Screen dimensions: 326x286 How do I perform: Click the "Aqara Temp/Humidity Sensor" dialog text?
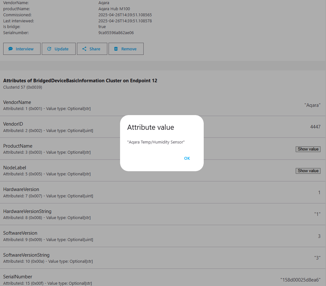[x=156, y=142]
